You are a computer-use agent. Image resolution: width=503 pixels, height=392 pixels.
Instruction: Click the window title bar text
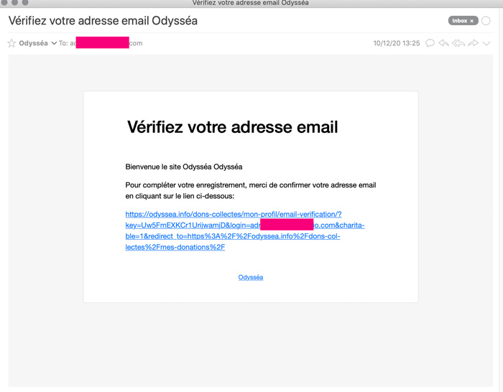(250, 3)
